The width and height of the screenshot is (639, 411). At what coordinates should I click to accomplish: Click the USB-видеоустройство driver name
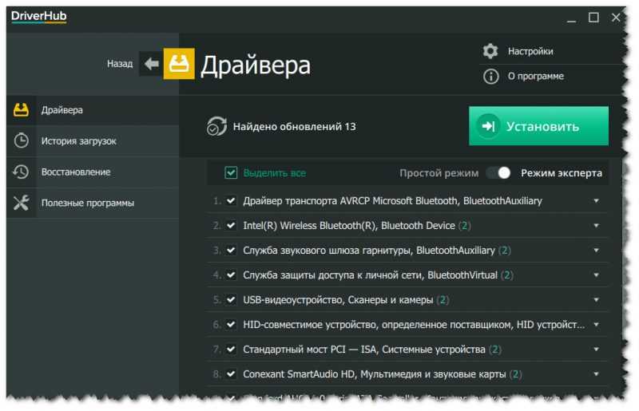click(x=338, y=300)
